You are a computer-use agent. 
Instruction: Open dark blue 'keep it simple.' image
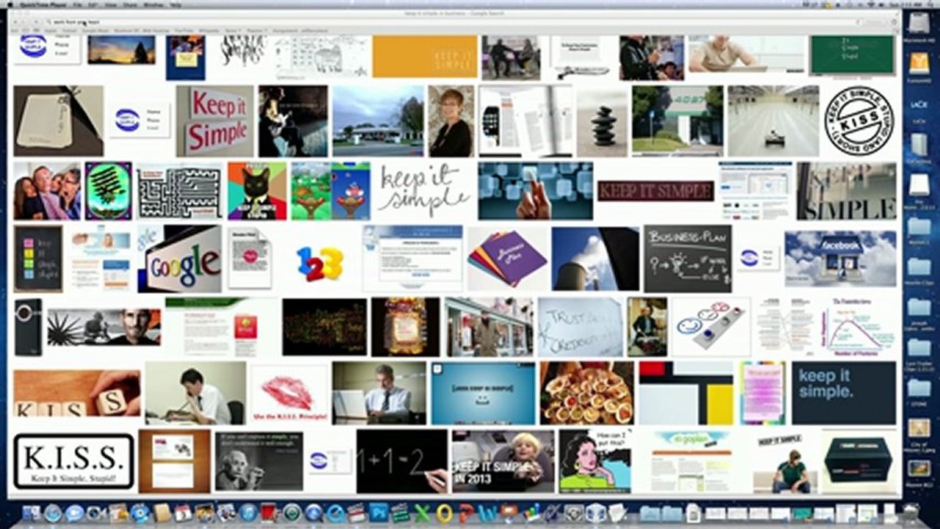tap(844, 393)
